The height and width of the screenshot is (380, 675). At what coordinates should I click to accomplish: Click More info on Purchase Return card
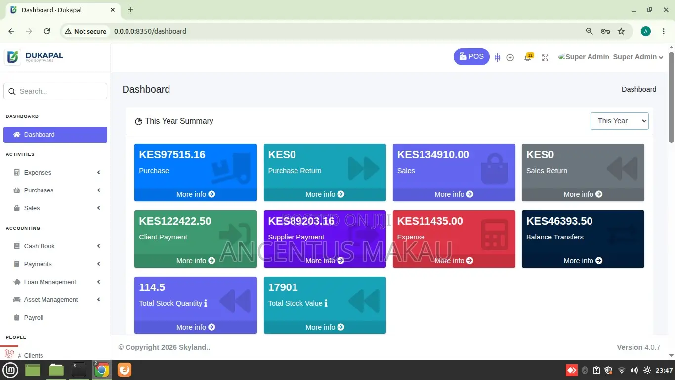click(x=325, y=194)
